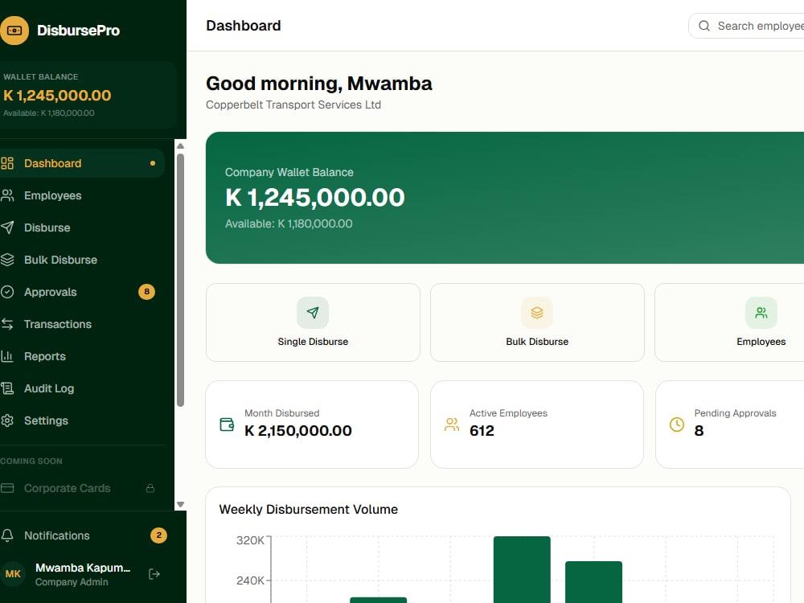This screenshot has width=804, height=603.
Task: Click the Approvals badge showing 8
Action: pyautogui.click(x=146, y=292)
